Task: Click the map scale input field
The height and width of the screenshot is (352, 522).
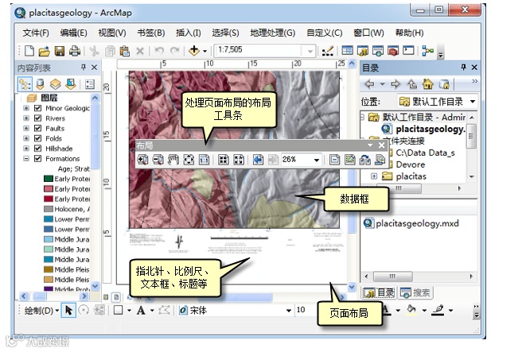Action: (x=259, y=50)
